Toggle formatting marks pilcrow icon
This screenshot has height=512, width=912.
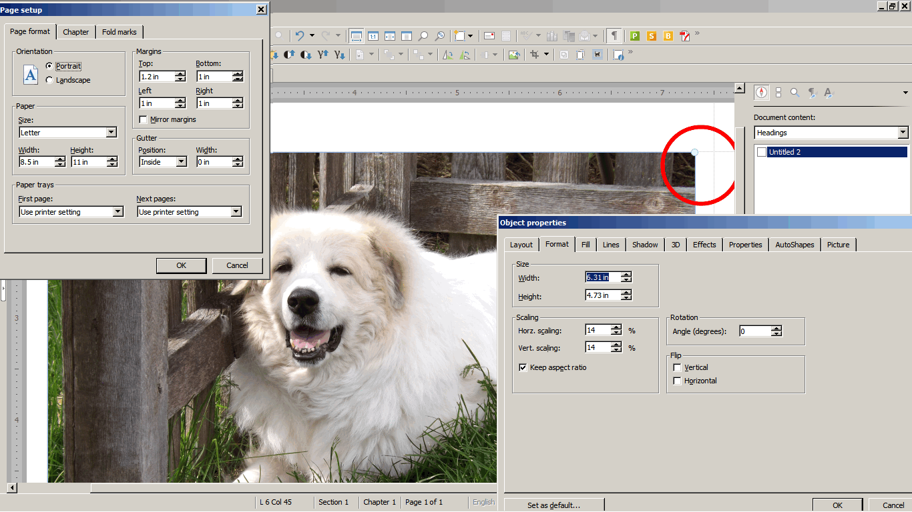(614, 36)
